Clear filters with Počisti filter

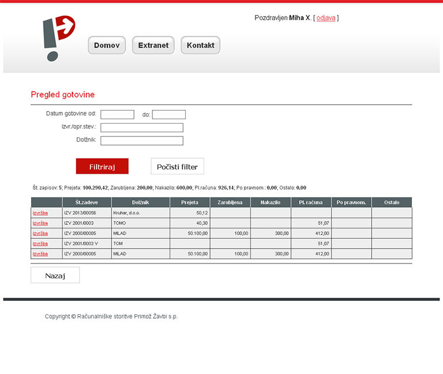[177, 166]
